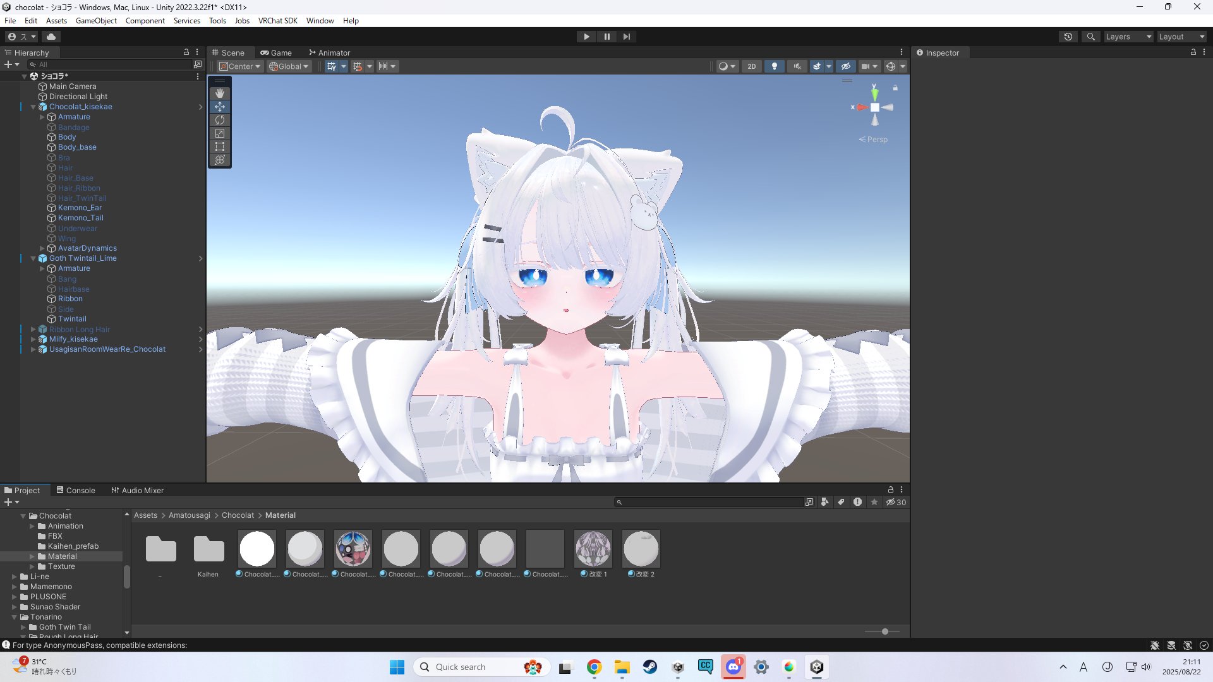Collapse the Chocolat_kisekae hierarchy item
Screen dimensions: 1213x682
click(x=33, y=107)
